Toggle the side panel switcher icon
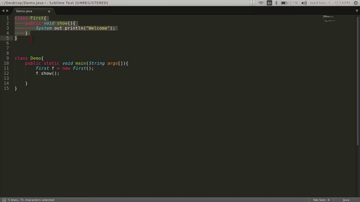The height and width of the screenshot is (202, 360). (x=4, y=200)
